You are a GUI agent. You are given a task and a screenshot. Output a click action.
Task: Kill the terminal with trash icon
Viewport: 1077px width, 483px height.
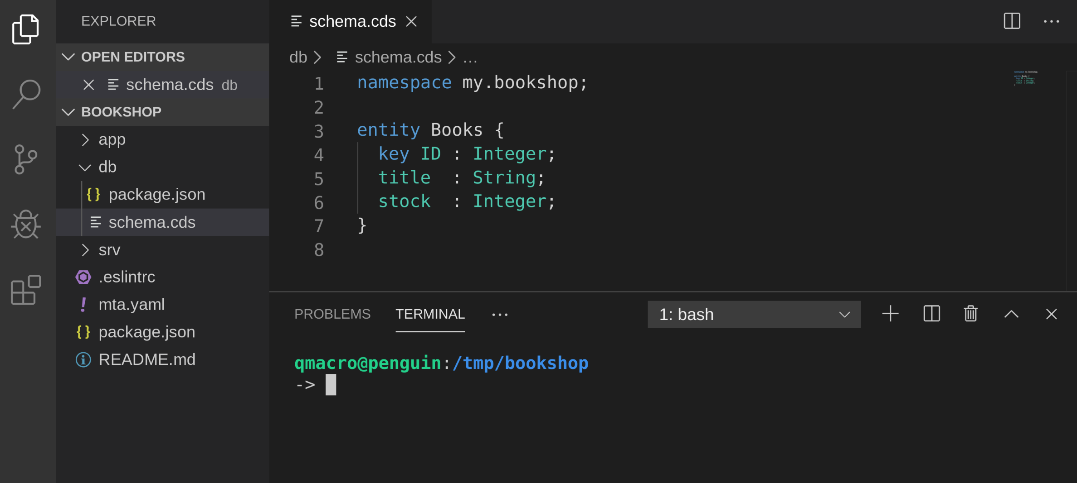coord(970,314)
